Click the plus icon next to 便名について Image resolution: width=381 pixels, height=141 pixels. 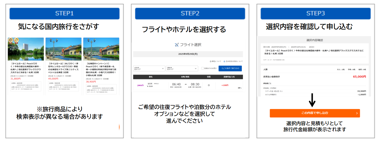tap(210, 61)
